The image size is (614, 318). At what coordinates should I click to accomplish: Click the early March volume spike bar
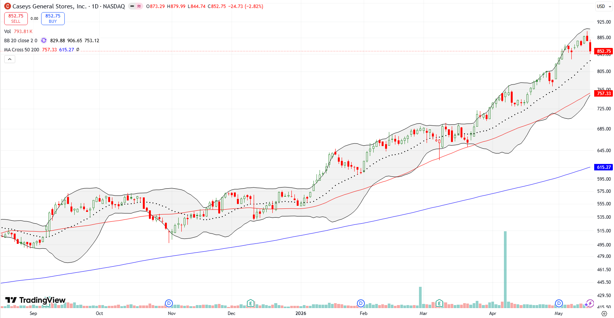421,297
